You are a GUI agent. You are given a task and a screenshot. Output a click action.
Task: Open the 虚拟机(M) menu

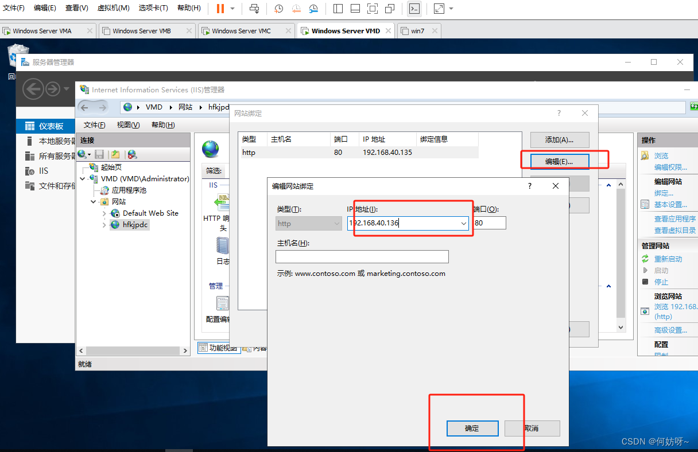113,8
